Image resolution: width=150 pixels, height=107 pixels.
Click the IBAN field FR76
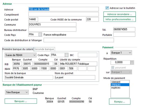coord(17,69)
